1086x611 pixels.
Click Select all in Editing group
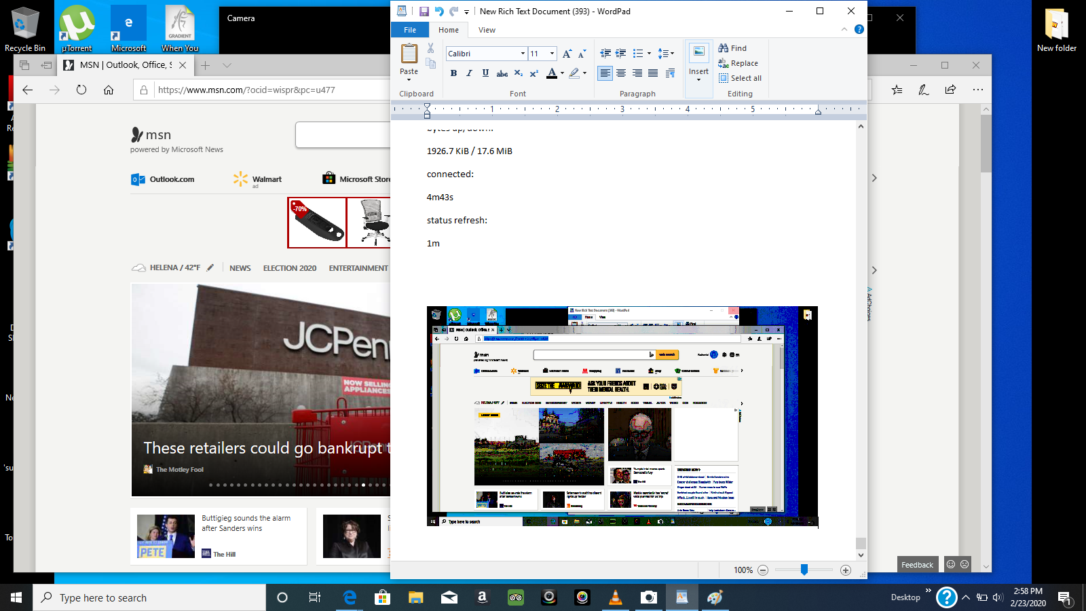tap(740, 78)
